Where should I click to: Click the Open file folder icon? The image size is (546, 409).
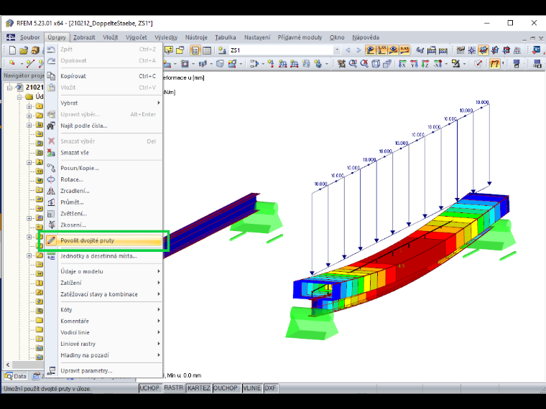[x=23, y=50]
